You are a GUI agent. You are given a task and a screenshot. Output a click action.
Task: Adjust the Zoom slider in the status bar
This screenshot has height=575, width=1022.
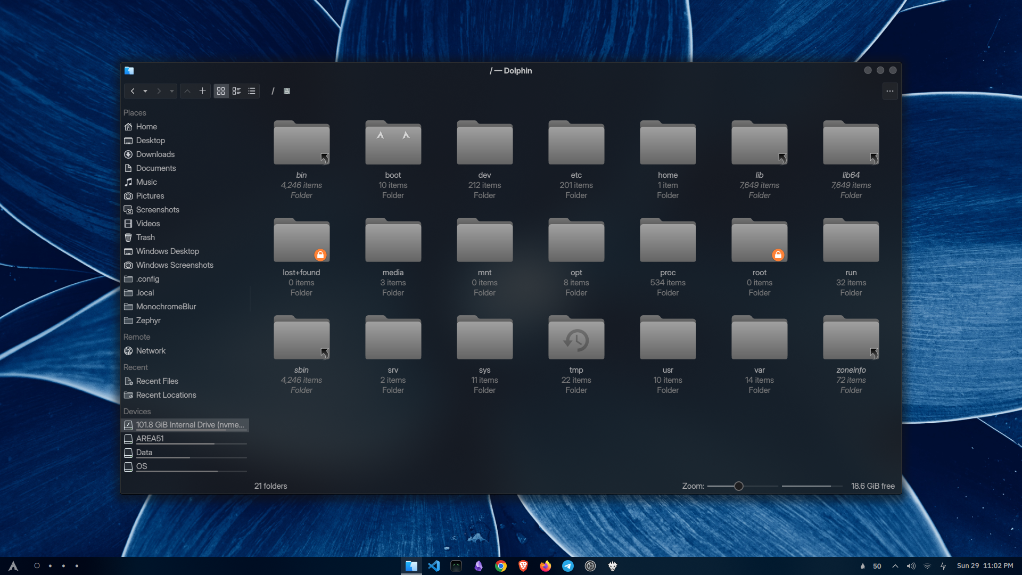point(738,486)
